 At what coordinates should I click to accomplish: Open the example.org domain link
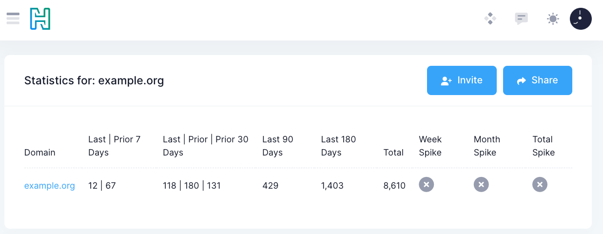[50, 186]
